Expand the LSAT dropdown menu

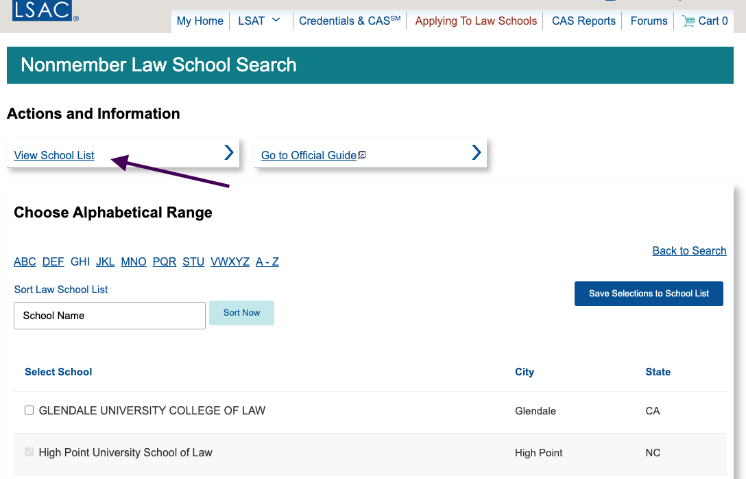[x=259, y=21]
